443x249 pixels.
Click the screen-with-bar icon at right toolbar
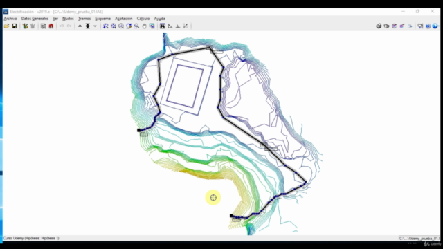[x=420, y=26]
